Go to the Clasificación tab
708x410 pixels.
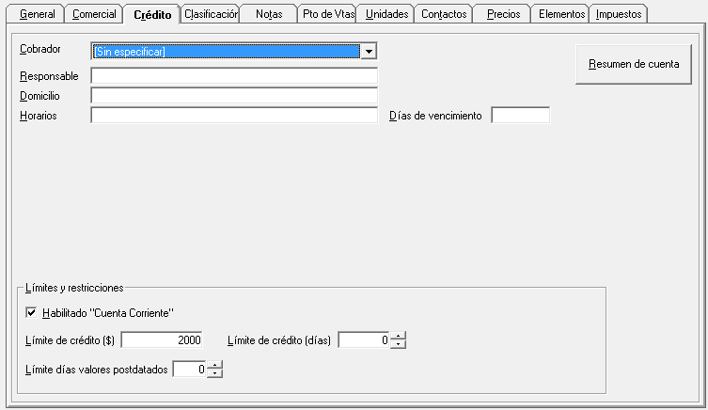point(211,14)
